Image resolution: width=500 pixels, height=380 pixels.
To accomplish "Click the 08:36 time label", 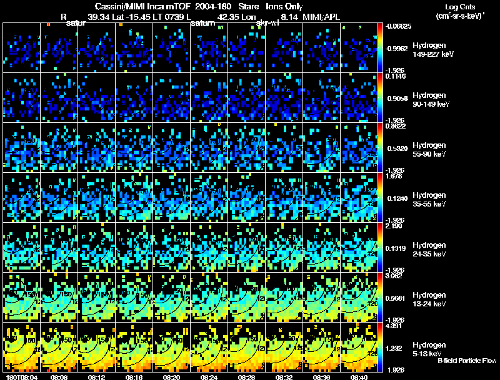I will (x=321, y=378).
